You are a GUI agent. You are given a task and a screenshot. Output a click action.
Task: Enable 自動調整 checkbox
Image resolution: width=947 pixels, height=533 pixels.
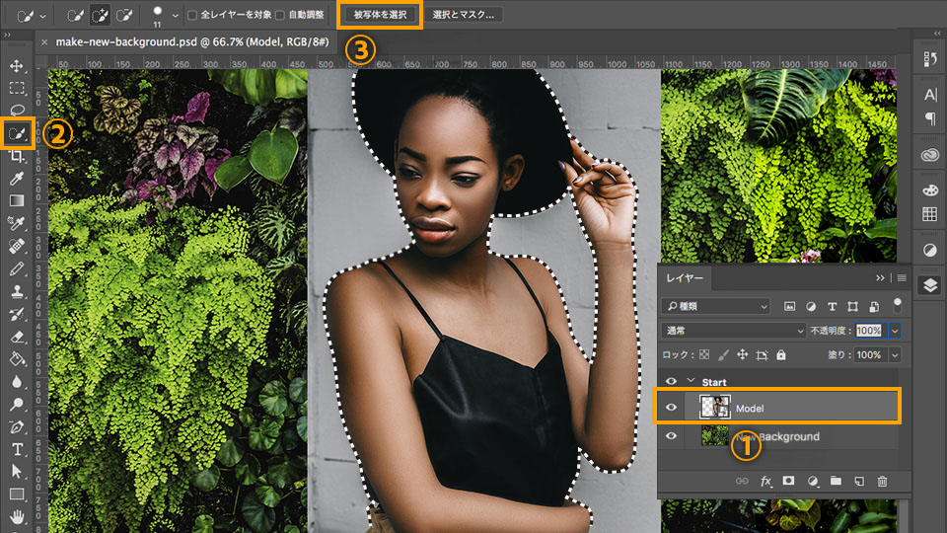(x=279, y=15)
